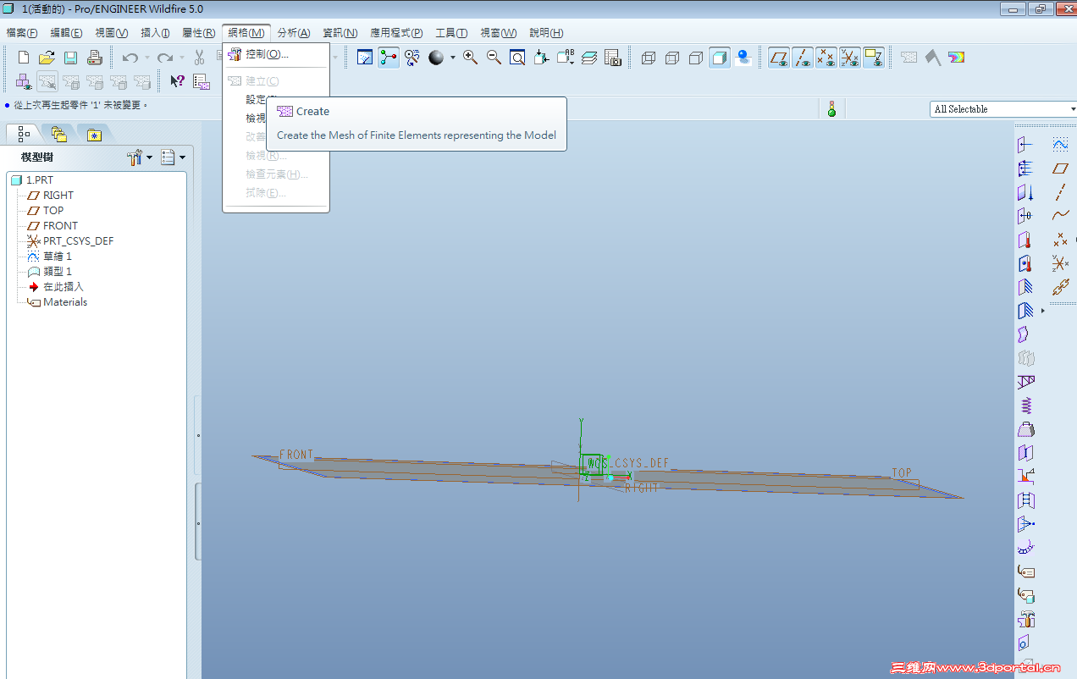Screen dimensions: 1077x679
Task: Save the model with the floppy disk icon
Action: [x=71, y=58]
